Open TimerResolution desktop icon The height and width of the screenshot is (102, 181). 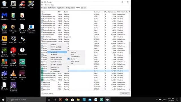pos(22,51)
